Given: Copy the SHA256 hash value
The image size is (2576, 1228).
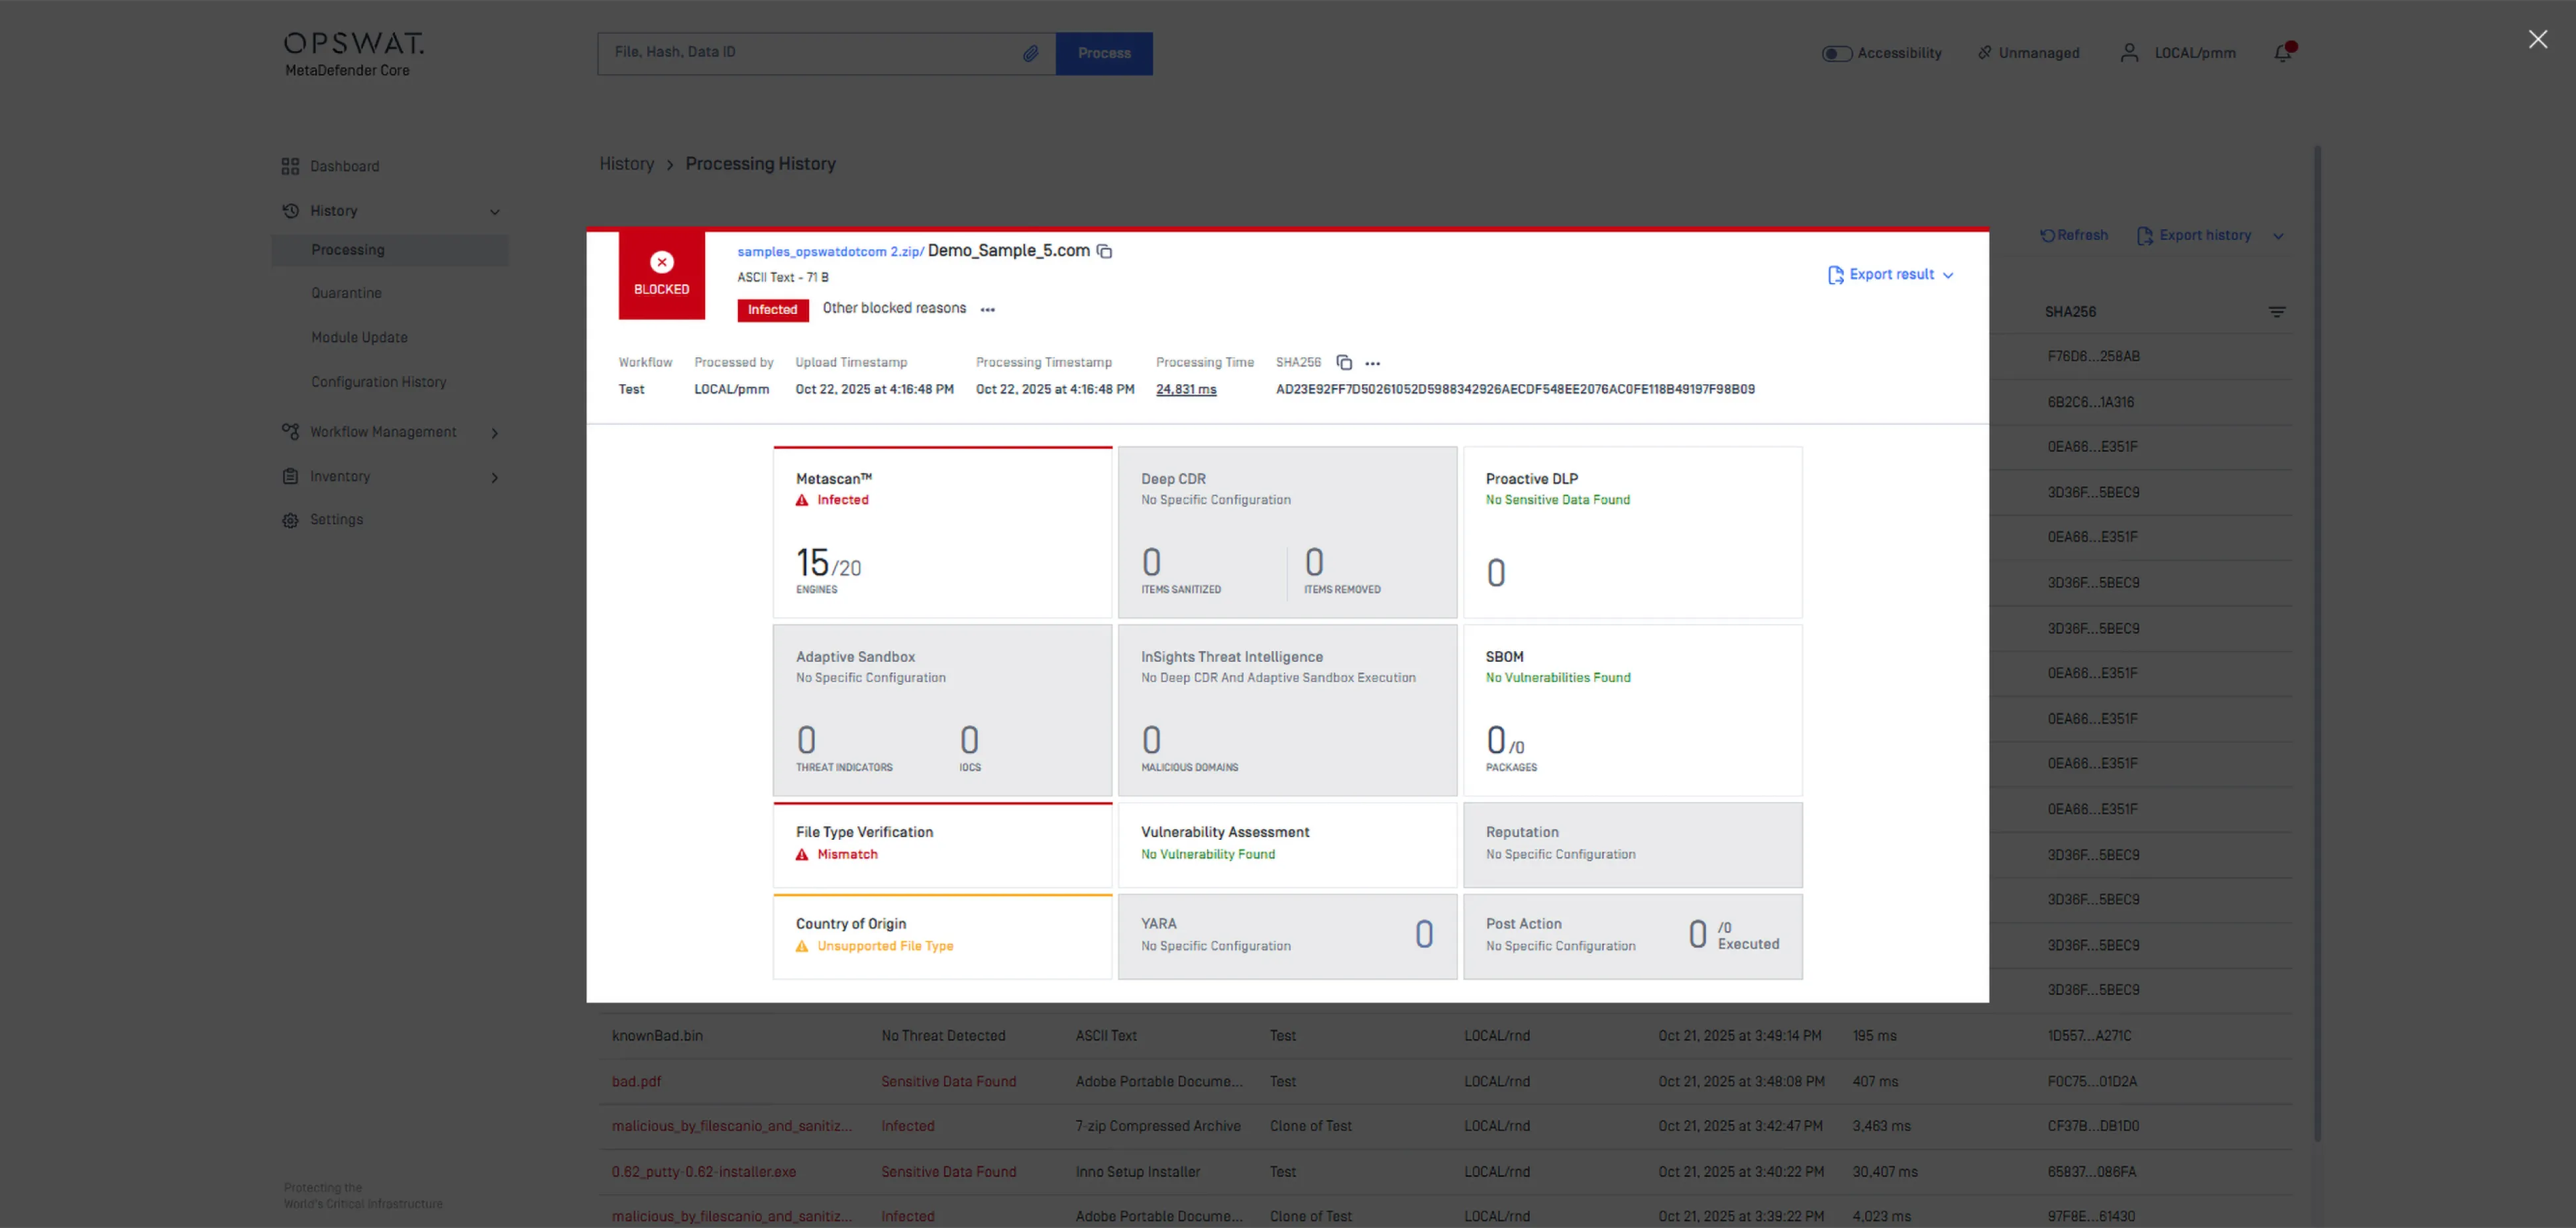Looking at the screenshot, I should click(x=1344, y=362).
